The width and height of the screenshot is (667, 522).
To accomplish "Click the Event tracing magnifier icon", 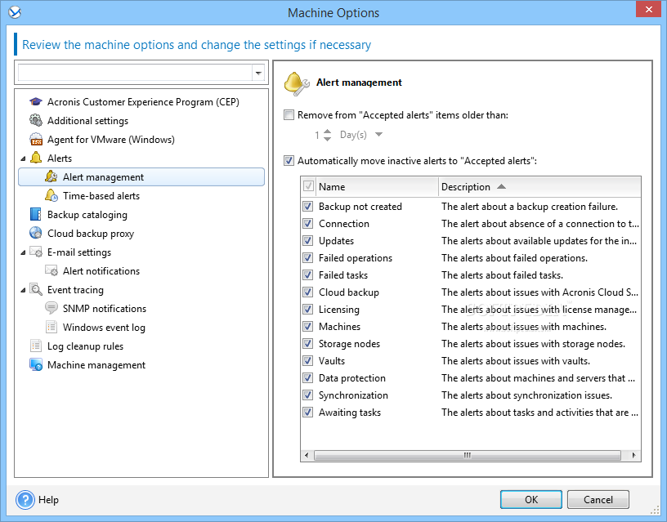I will tap(36, 289).
